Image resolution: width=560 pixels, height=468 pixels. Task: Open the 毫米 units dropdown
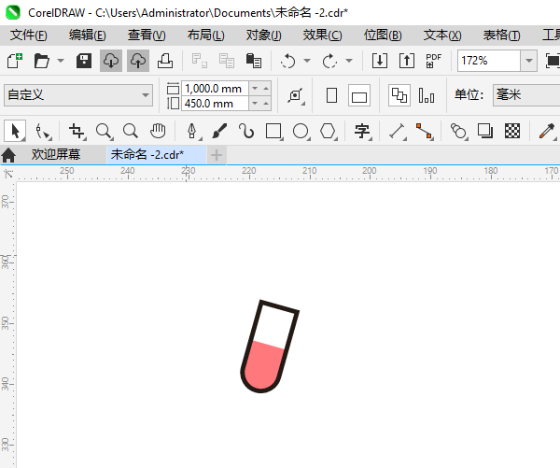click(526, 95)
